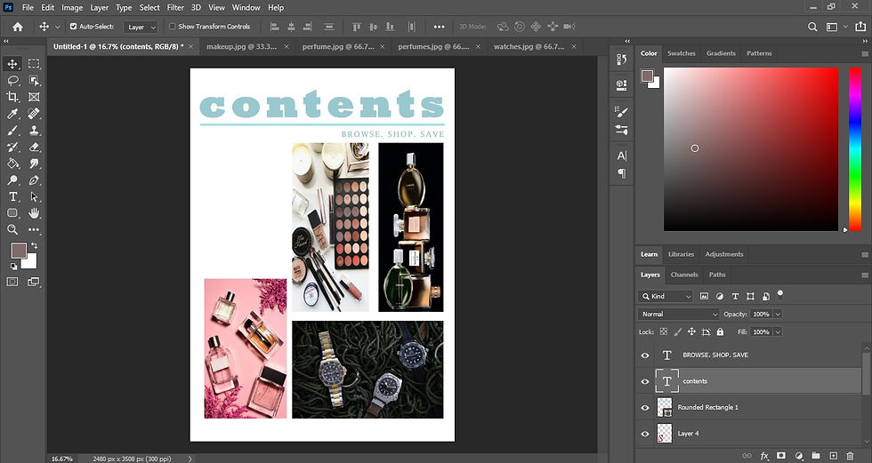Switch to the makeup.jpg document tab

(x=241, y=46)
